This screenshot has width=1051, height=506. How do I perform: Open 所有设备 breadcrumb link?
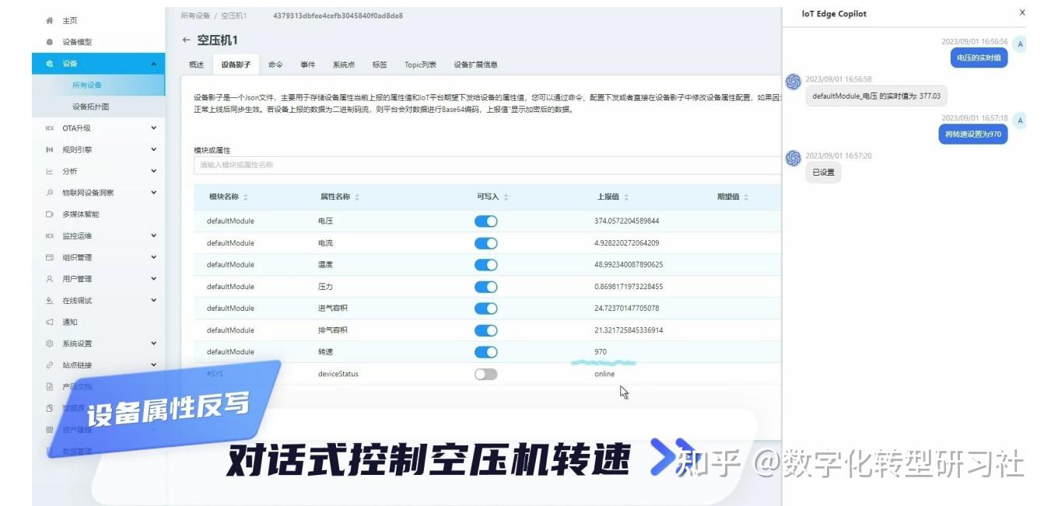coord(195,16)
